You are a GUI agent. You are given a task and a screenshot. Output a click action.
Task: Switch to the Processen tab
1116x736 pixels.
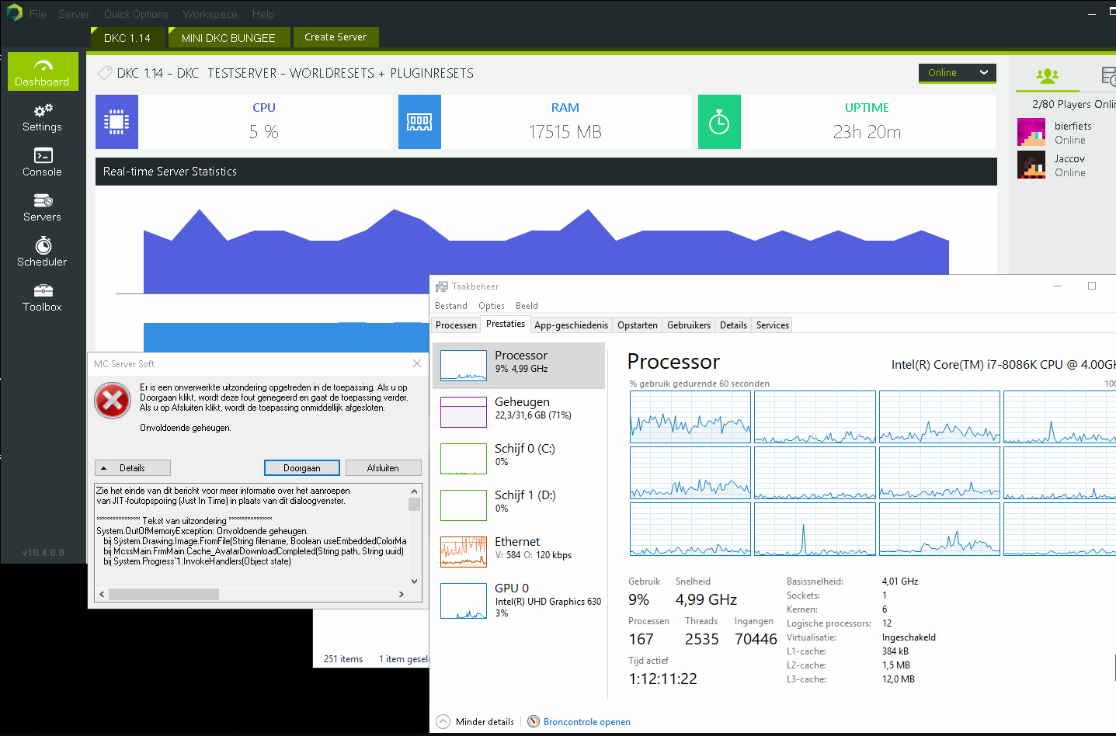click(456, 325)
